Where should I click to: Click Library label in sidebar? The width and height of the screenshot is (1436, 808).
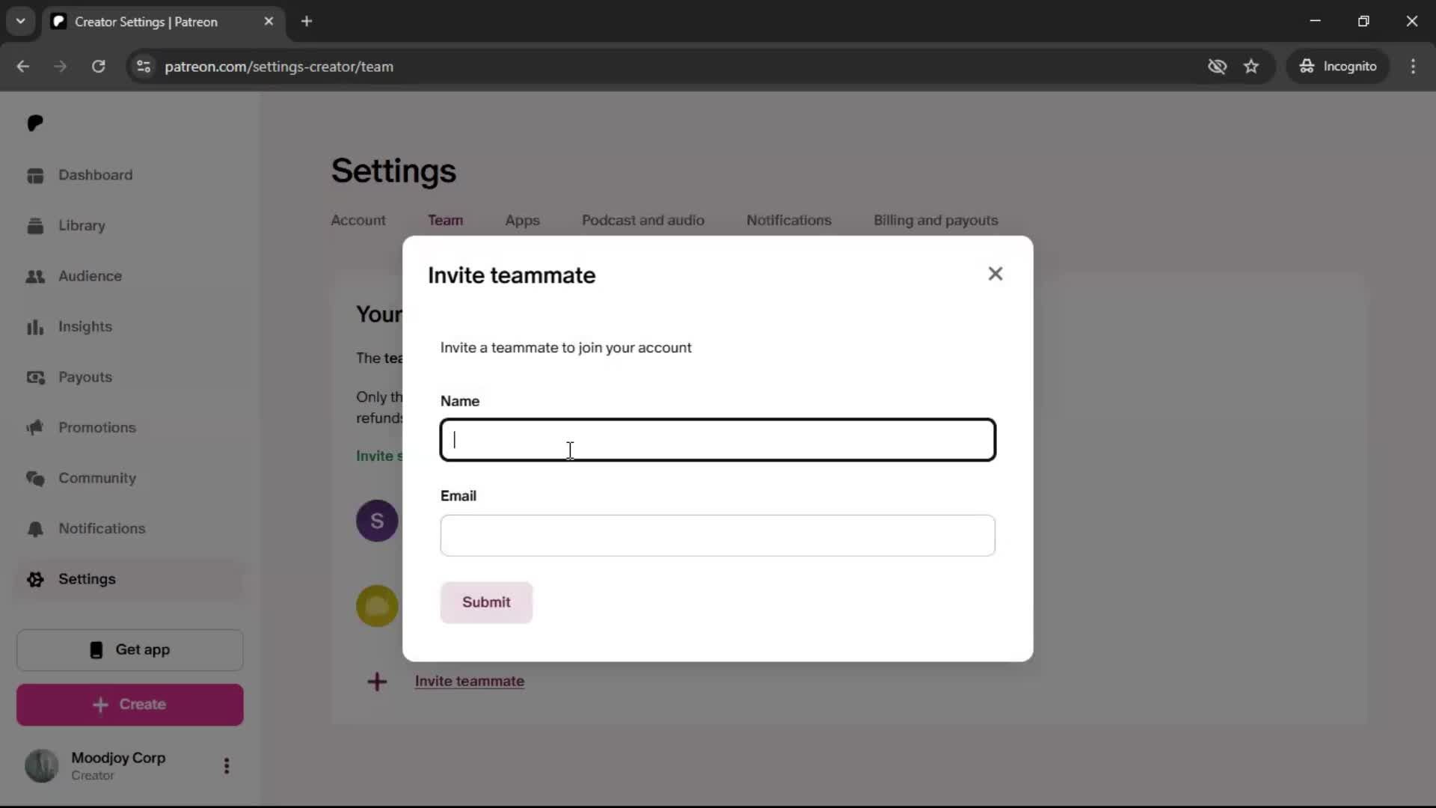click(x=82, y=226)
